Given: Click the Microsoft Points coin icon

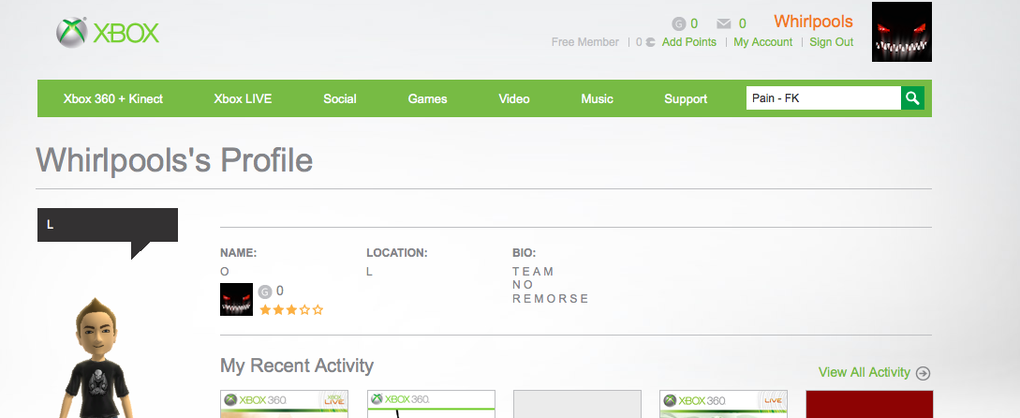Looking at the screenshot, I should click(650, 42).
